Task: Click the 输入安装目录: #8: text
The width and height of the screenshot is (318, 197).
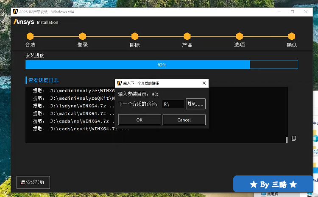Action: coord(138,94)
